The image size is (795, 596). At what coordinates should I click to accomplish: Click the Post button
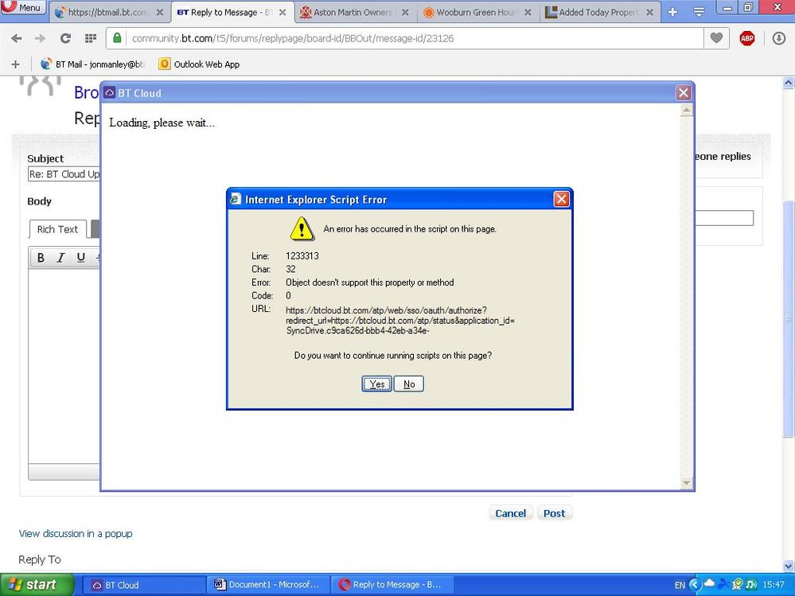(554, 513)
